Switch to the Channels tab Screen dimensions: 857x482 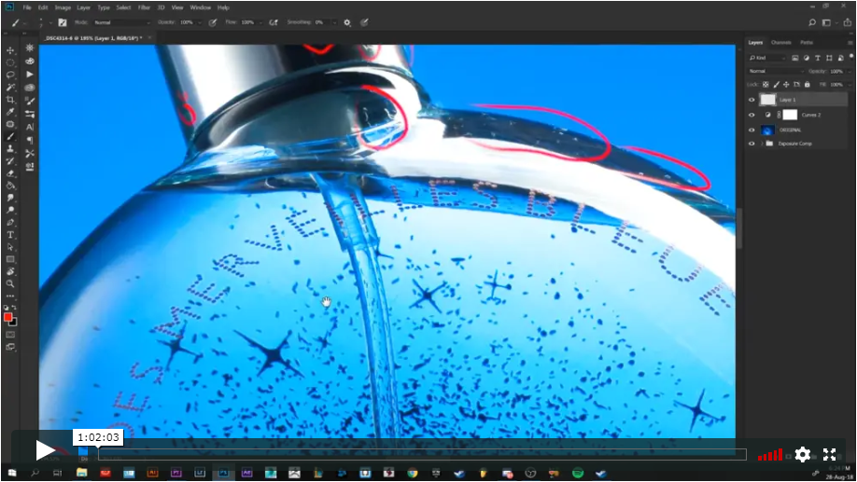[x=781, y=43]
